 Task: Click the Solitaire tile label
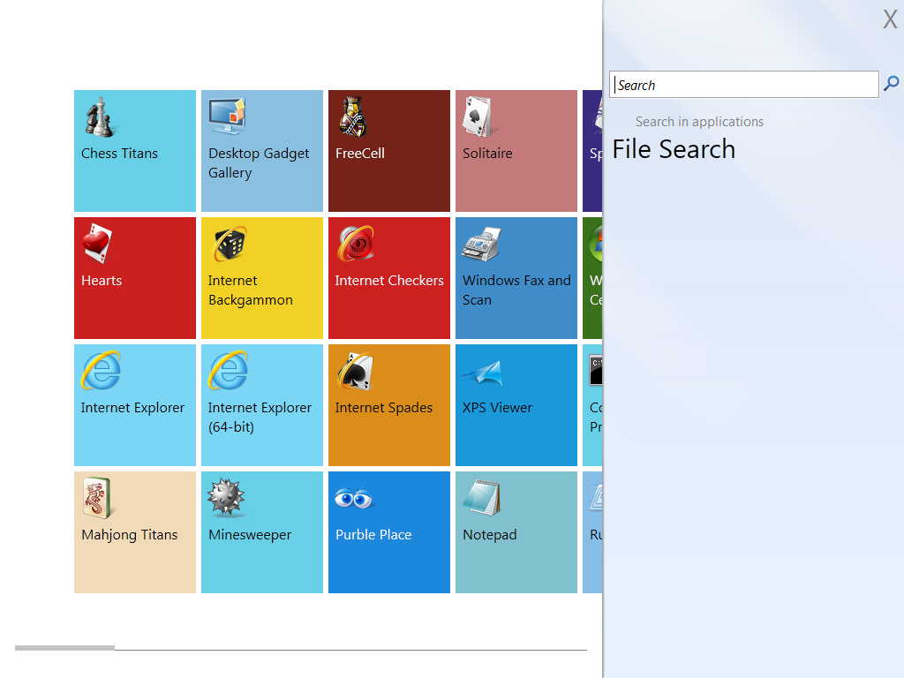[x=487, y=154]
